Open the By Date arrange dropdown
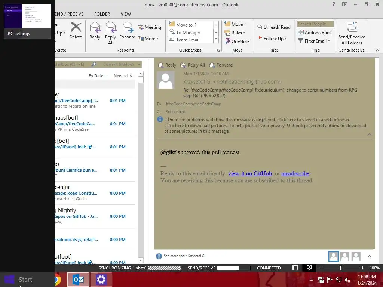 click(98, 76)
